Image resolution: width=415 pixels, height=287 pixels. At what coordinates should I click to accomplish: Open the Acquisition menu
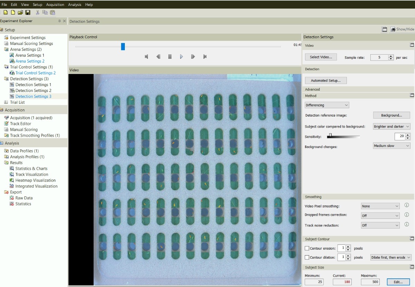tap(55, 4)
